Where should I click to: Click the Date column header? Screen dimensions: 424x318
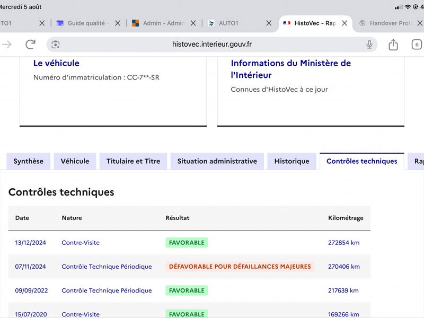pyautogui.click(x=22, y=218)
